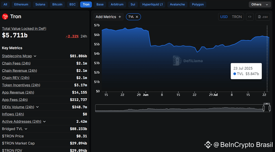Expand Active Addresses (24h) details
Screen dimensions: 275x152
point(44,121)
